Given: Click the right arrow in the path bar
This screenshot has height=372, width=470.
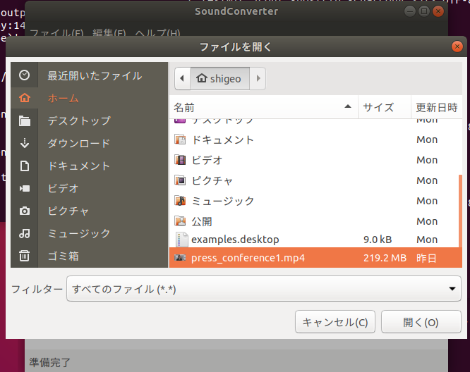Looking at the screenshot, I should click(258, 78).
